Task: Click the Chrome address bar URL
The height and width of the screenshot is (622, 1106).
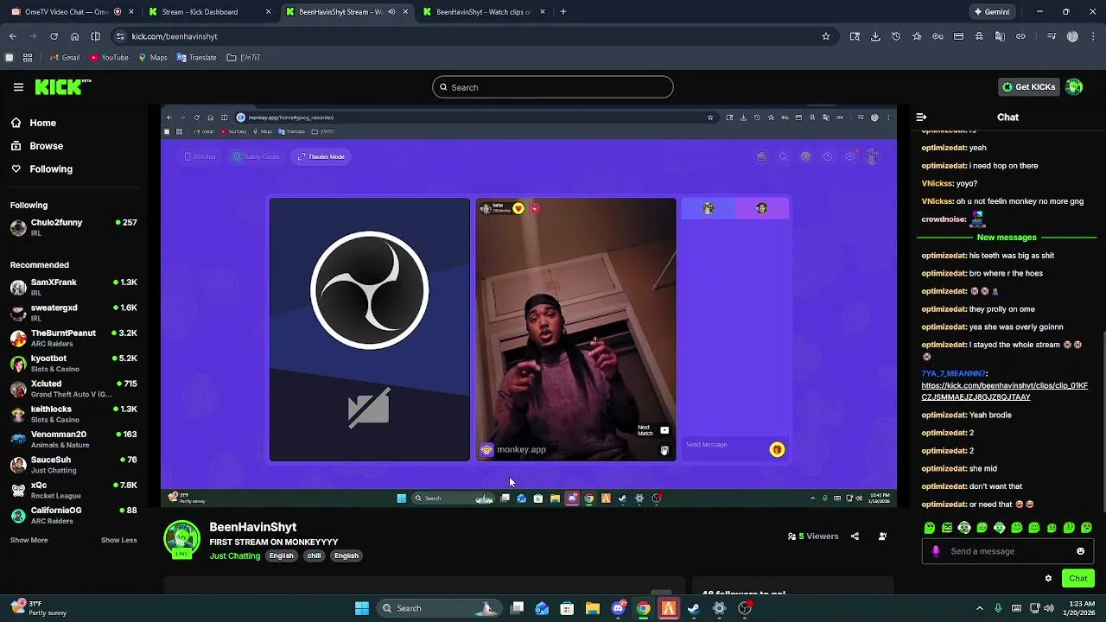Action: [x=174, y=36]
